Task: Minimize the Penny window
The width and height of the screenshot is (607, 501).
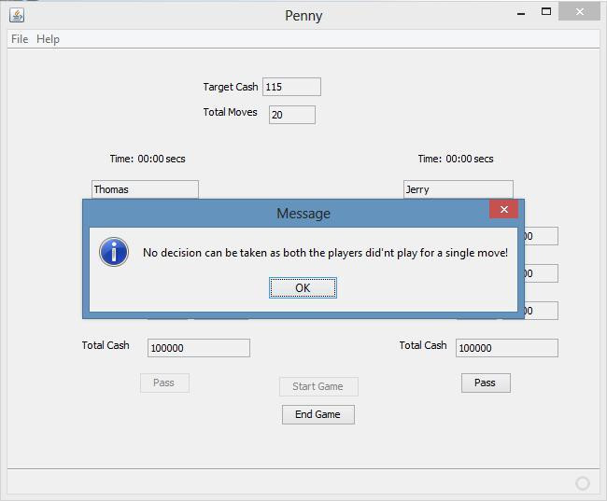Action: (521, 12)
